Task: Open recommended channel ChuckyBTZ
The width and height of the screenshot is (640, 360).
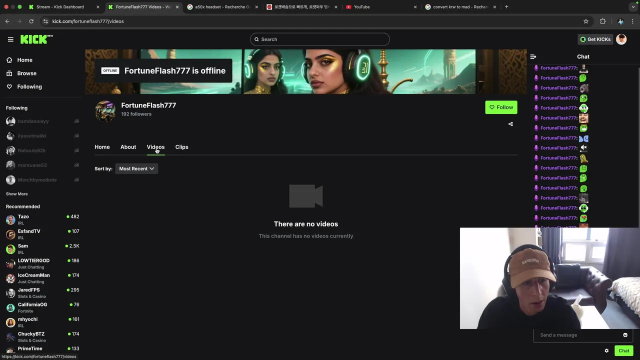Action: [42, 337]
